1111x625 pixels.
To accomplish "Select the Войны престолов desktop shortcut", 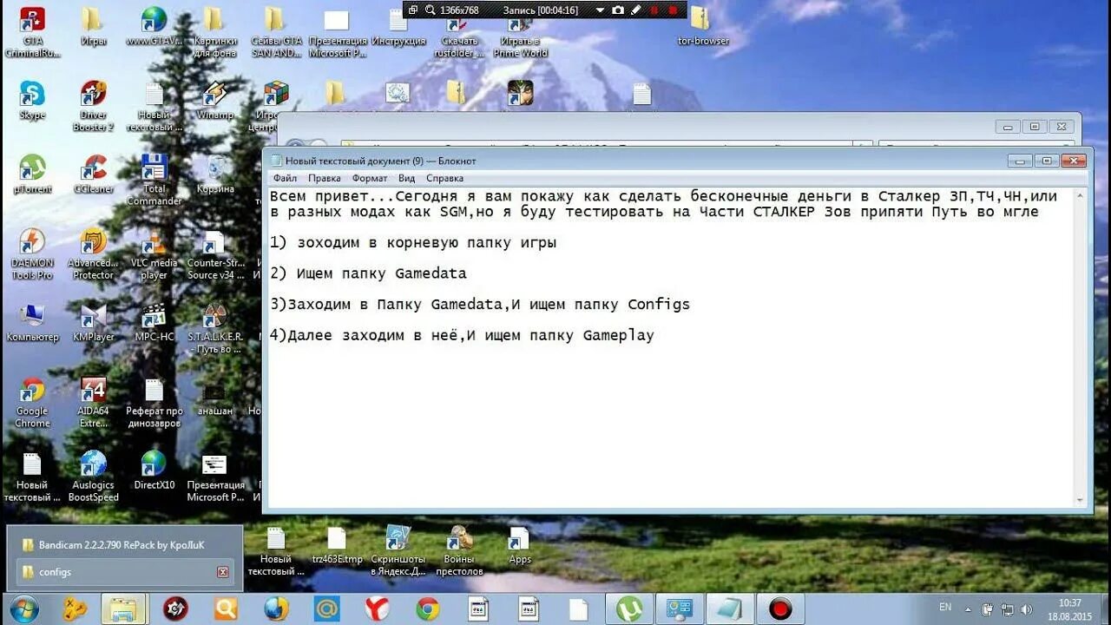I will 459,550.
